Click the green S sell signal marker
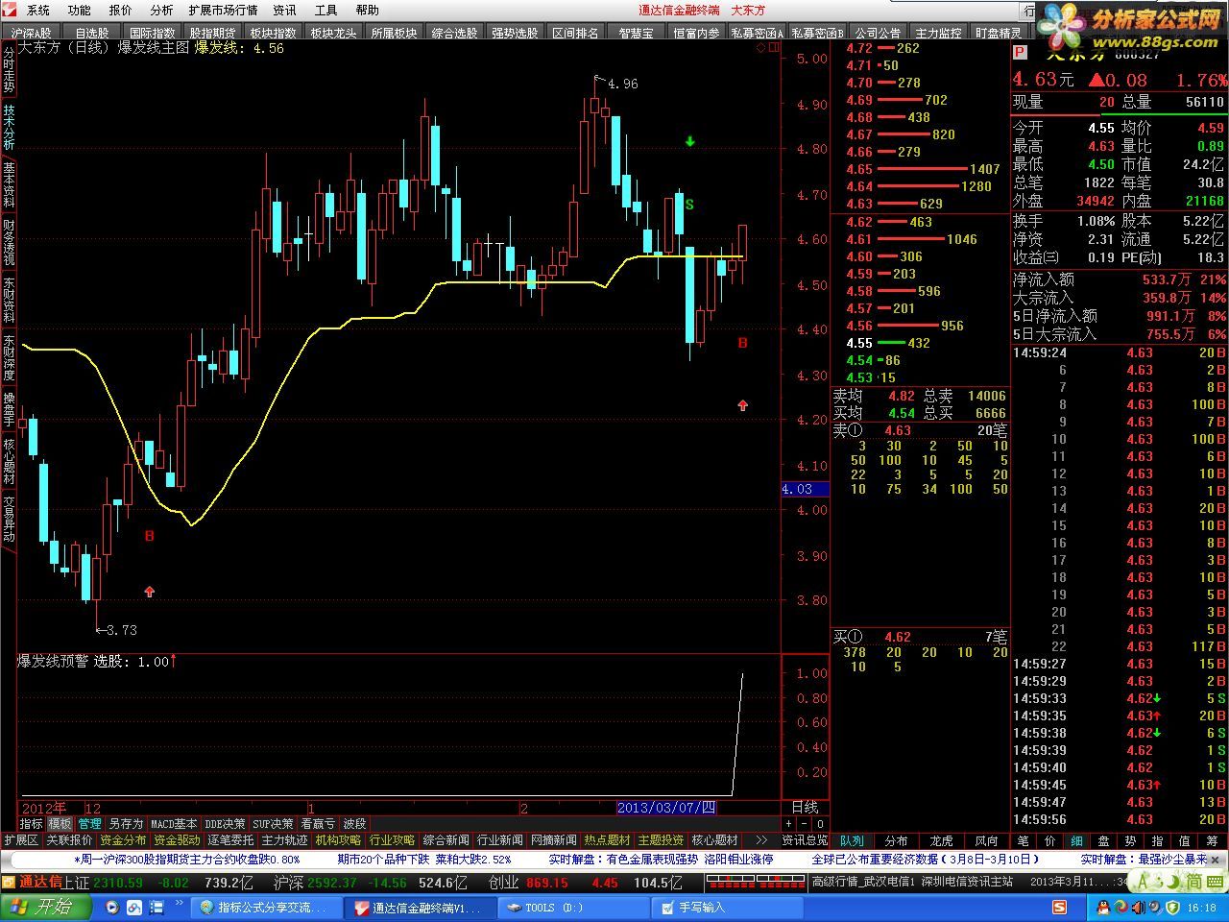The width and height of the screenshot is (1229, 922). (689, 205)
